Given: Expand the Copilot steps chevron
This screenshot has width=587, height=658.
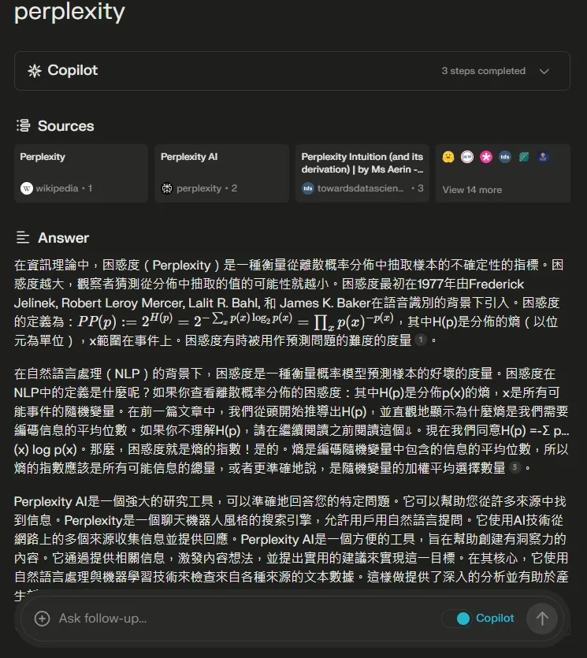Looking at the screenshot, I should tap(544, 72).
